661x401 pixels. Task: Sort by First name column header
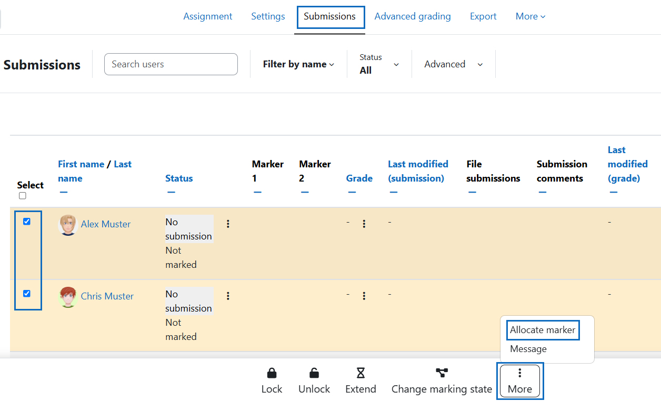pyautogui.click(x=81, y=164)
